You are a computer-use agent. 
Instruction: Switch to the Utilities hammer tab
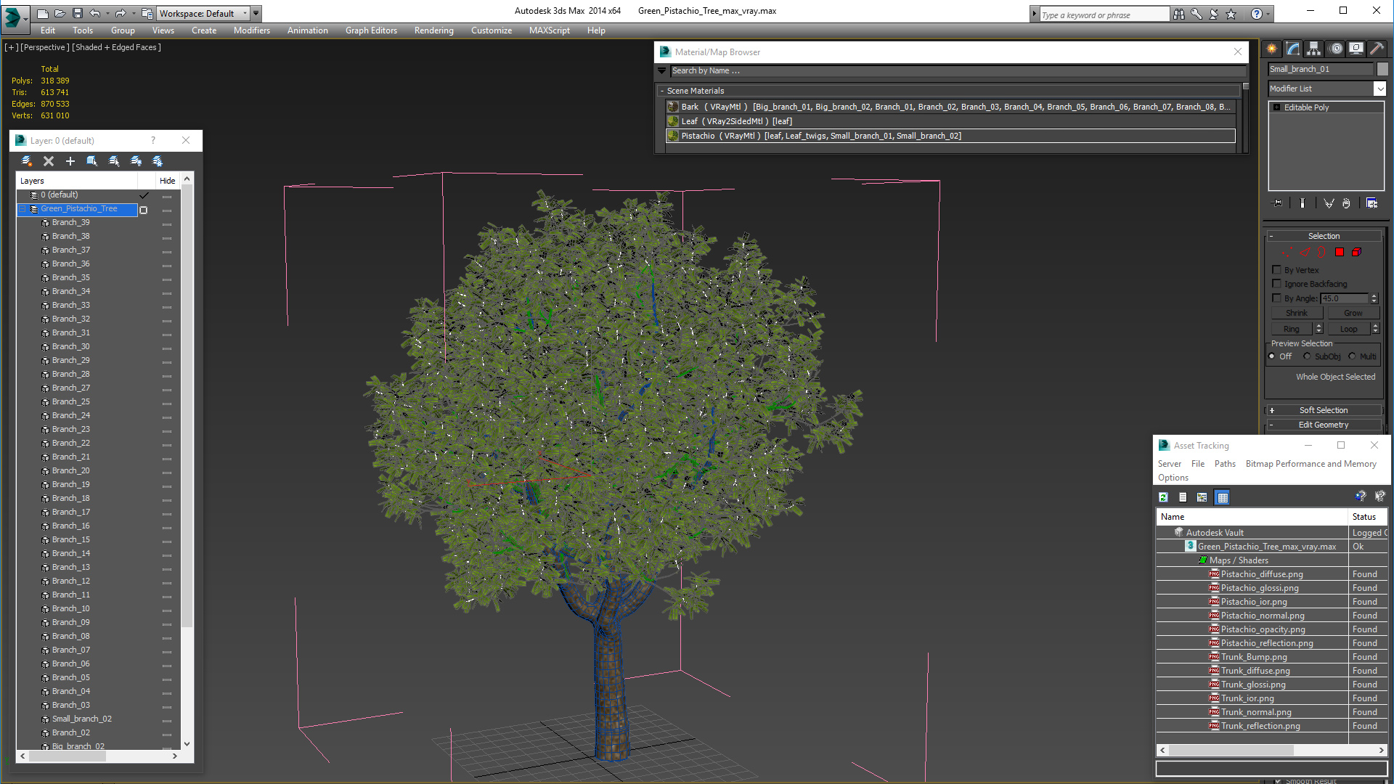(1377, 49)
